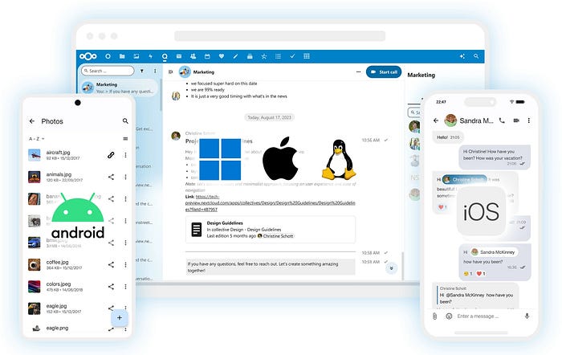The image size is (562, 355).
Task: Toggle the navigation sidebar icon left of Marketing avatar
Action: 170,71
